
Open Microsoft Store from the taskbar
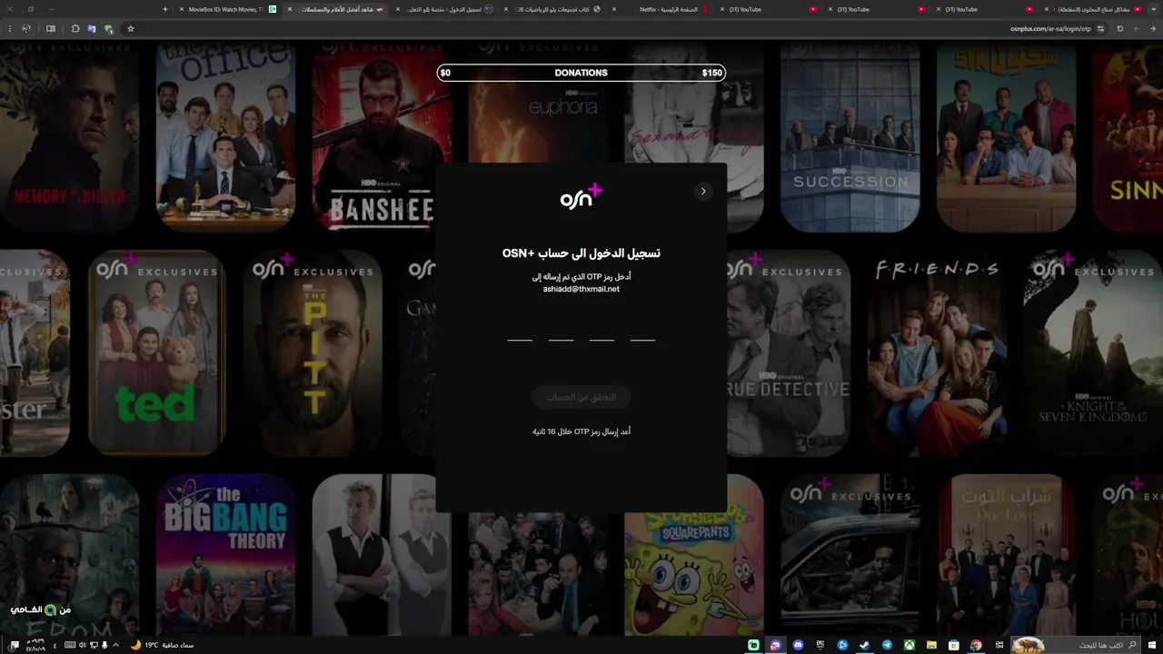coord(954,645)
